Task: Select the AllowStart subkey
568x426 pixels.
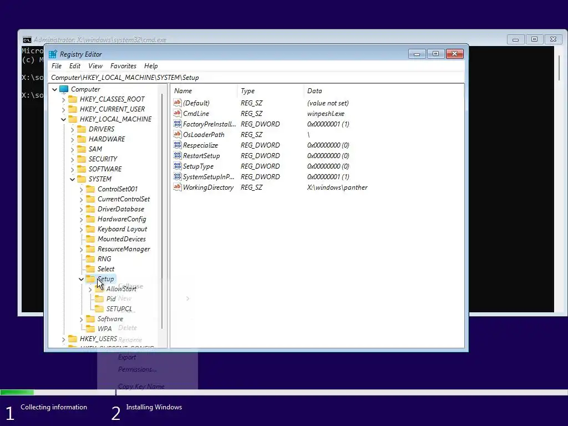Action: 121,289
